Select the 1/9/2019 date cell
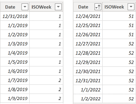 (15, 98)
